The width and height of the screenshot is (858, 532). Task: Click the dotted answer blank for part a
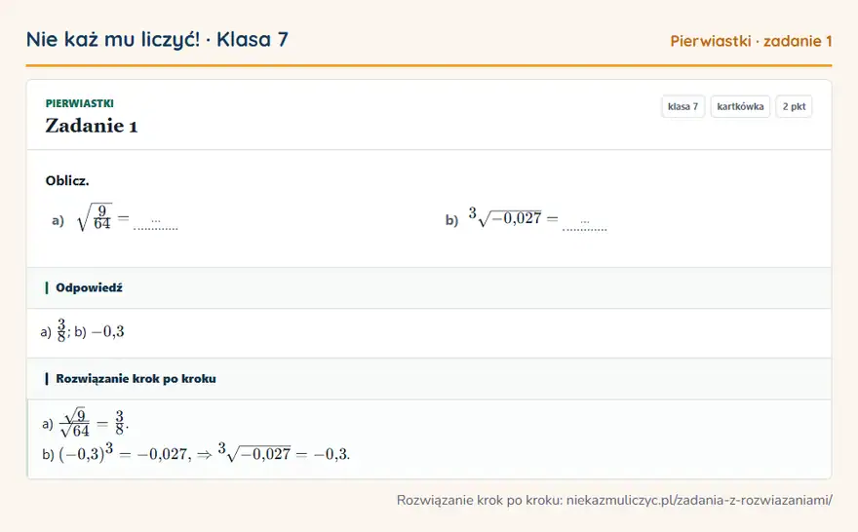[x=156, y=224]
